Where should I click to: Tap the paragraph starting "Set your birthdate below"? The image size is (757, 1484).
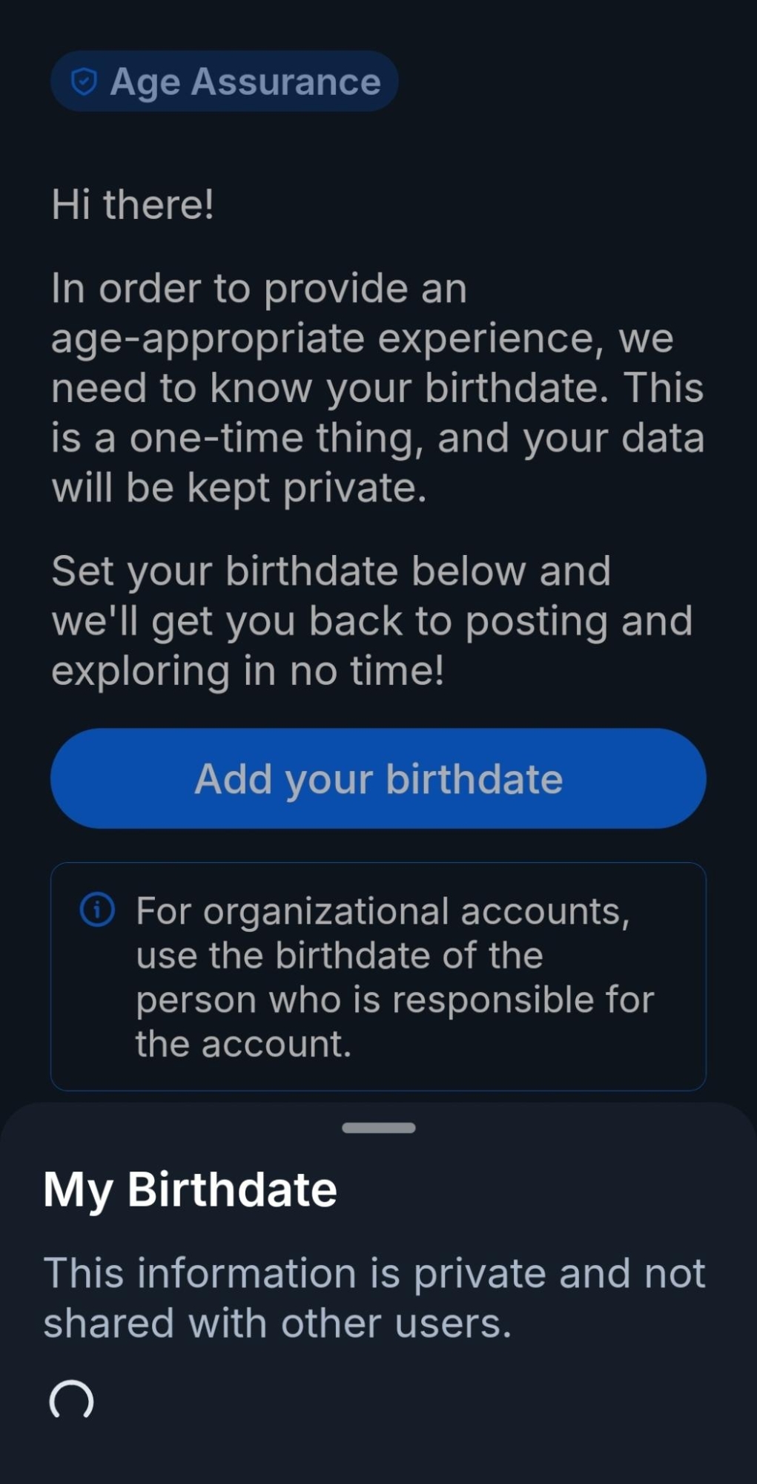[371, 620]
